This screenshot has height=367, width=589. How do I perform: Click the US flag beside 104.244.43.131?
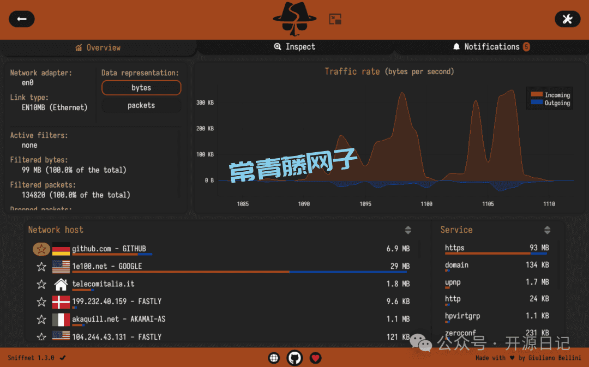pos(61,336)
